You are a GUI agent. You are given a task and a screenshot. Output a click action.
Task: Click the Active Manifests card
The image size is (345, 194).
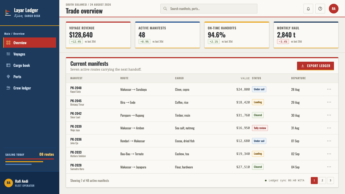tap(167, 35)
